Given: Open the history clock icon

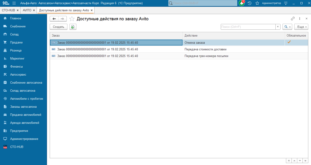Looking at the screenshot, I should click(250, 3).
